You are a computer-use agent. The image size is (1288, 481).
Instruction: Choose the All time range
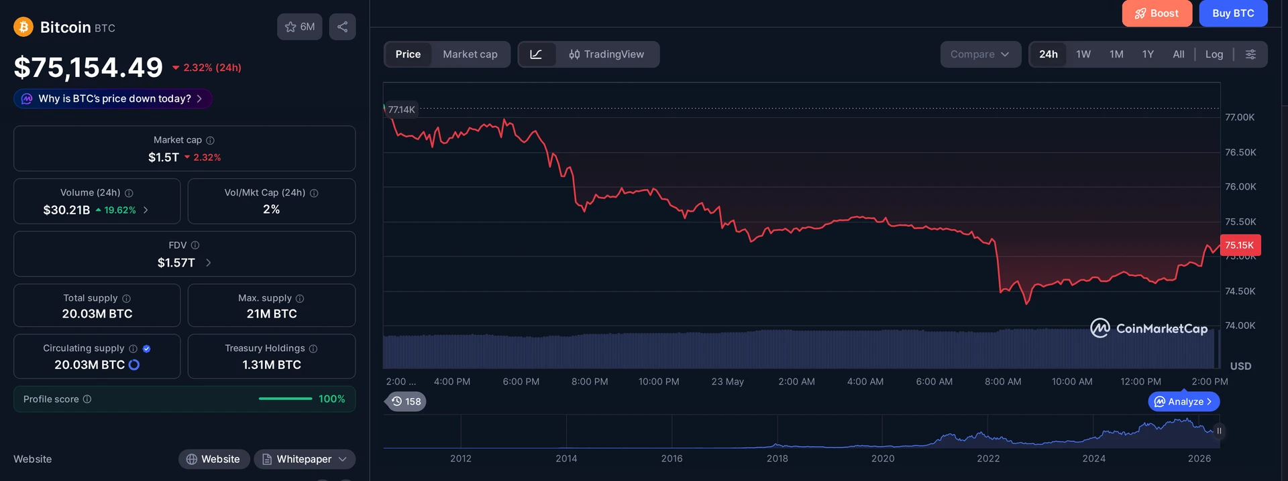pyautogui.click(x=1179, y=54)
